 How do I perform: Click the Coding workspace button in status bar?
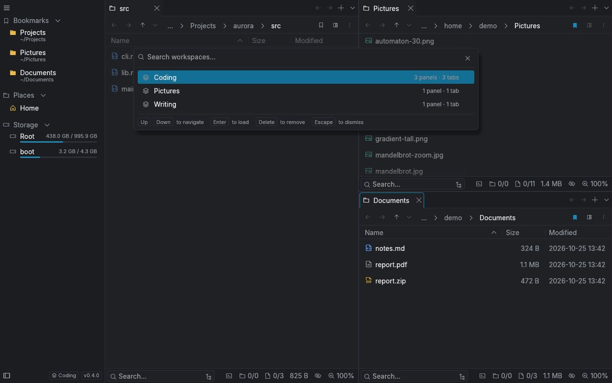point(64,375)
